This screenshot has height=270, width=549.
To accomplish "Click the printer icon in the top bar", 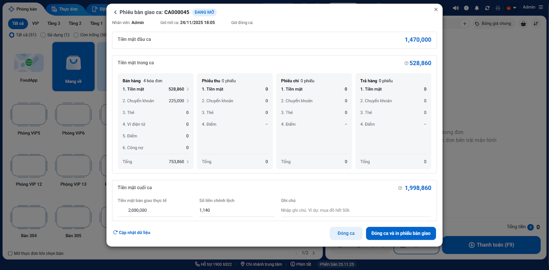I will (498, 8).
